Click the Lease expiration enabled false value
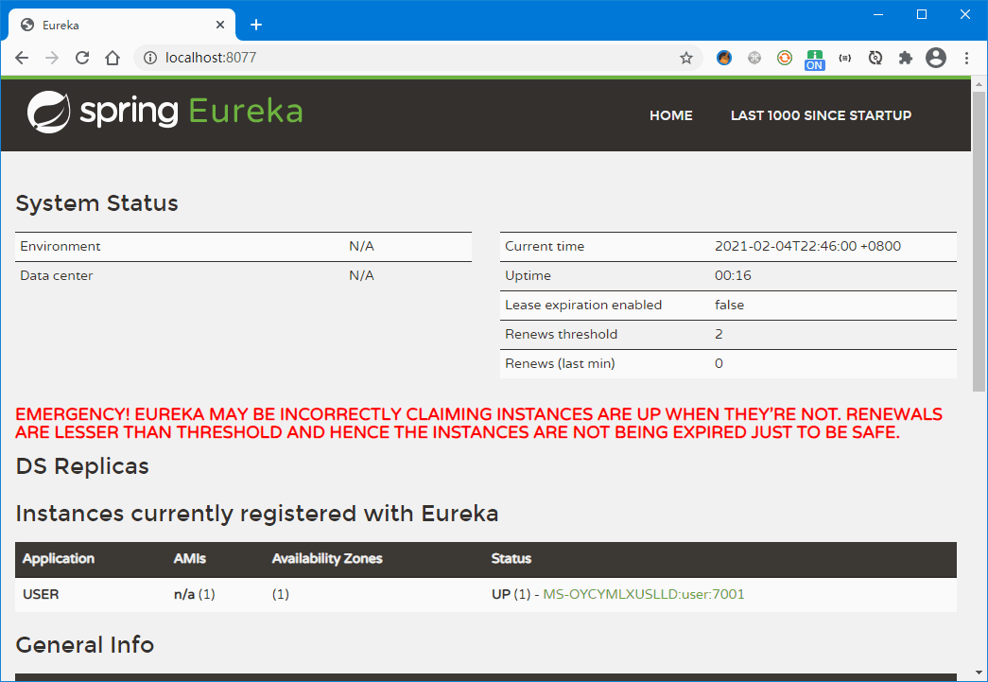 (x=729, y=306)
